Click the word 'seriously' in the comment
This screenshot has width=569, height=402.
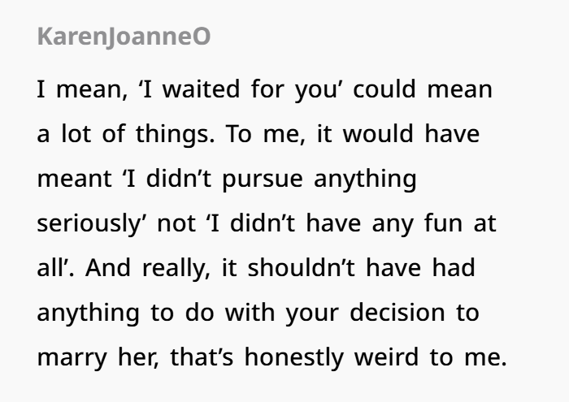pyautogui.click(x=89, y=223)
